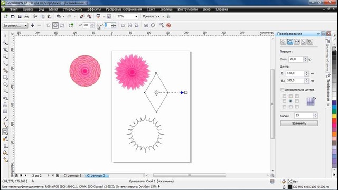
Task: Switch to Rotate tab in Transform docker
Action: coord(290,42)
